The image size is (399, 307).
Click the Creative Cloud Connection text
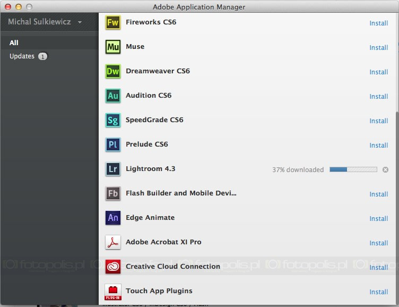click(x=173, y=267)
